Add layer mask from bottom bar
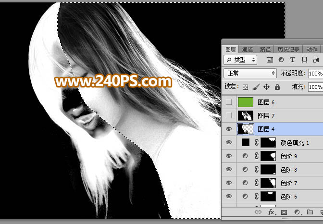Screen dimensions: 323x224 (284, 212)
